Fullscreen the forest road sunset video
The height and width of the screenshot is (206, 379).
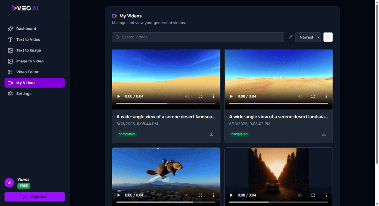(313, 195)
